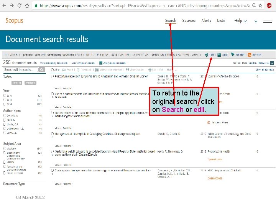Click the Scopus logo
276x207 pixels.
tap(14, 21)
